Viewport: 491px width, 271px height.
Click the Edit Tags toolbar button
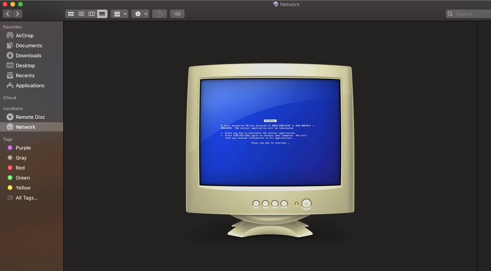coord(177,14)
